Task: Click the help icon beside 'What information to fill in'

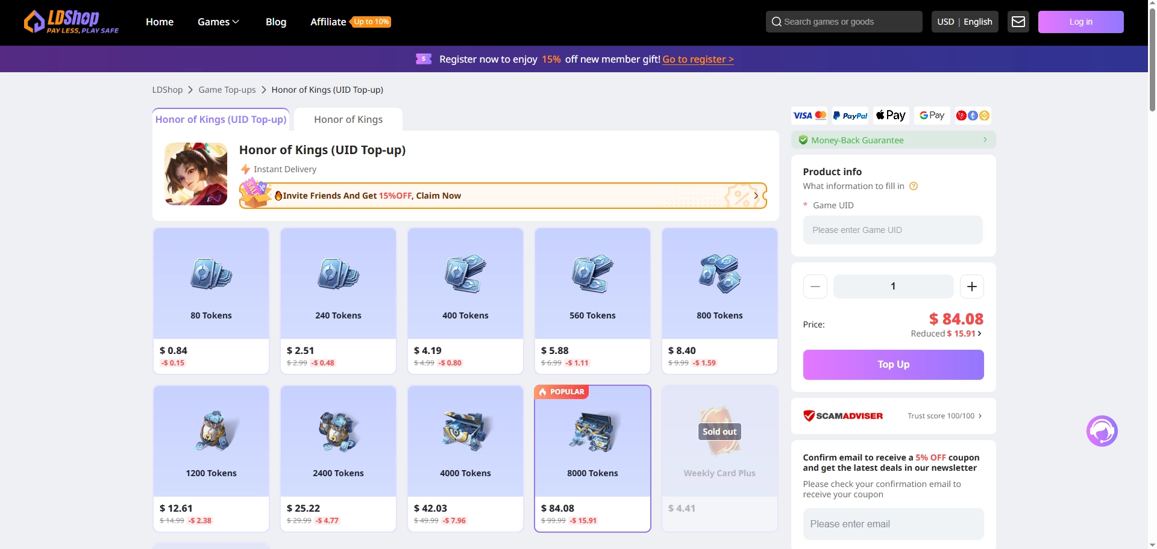Action: point(914,186)
